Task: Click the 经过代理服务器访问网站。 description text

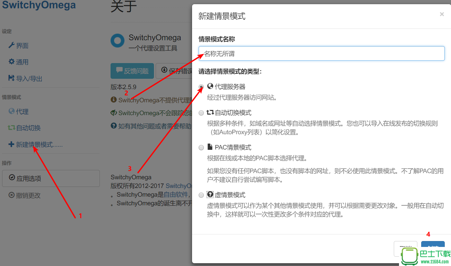Action: click(242, 97)
